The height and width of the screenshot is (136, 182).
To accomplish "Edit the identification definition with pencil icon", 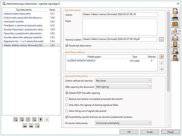I will (162, 63).
